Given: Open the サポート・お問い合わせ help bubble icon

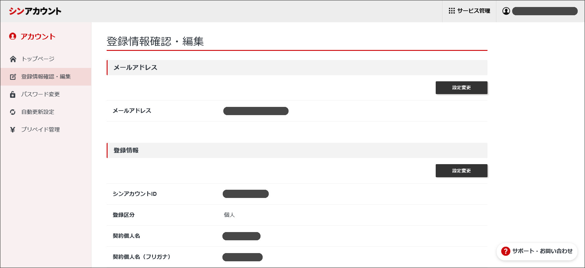Looking at the screenshot, I should [505, 251].
